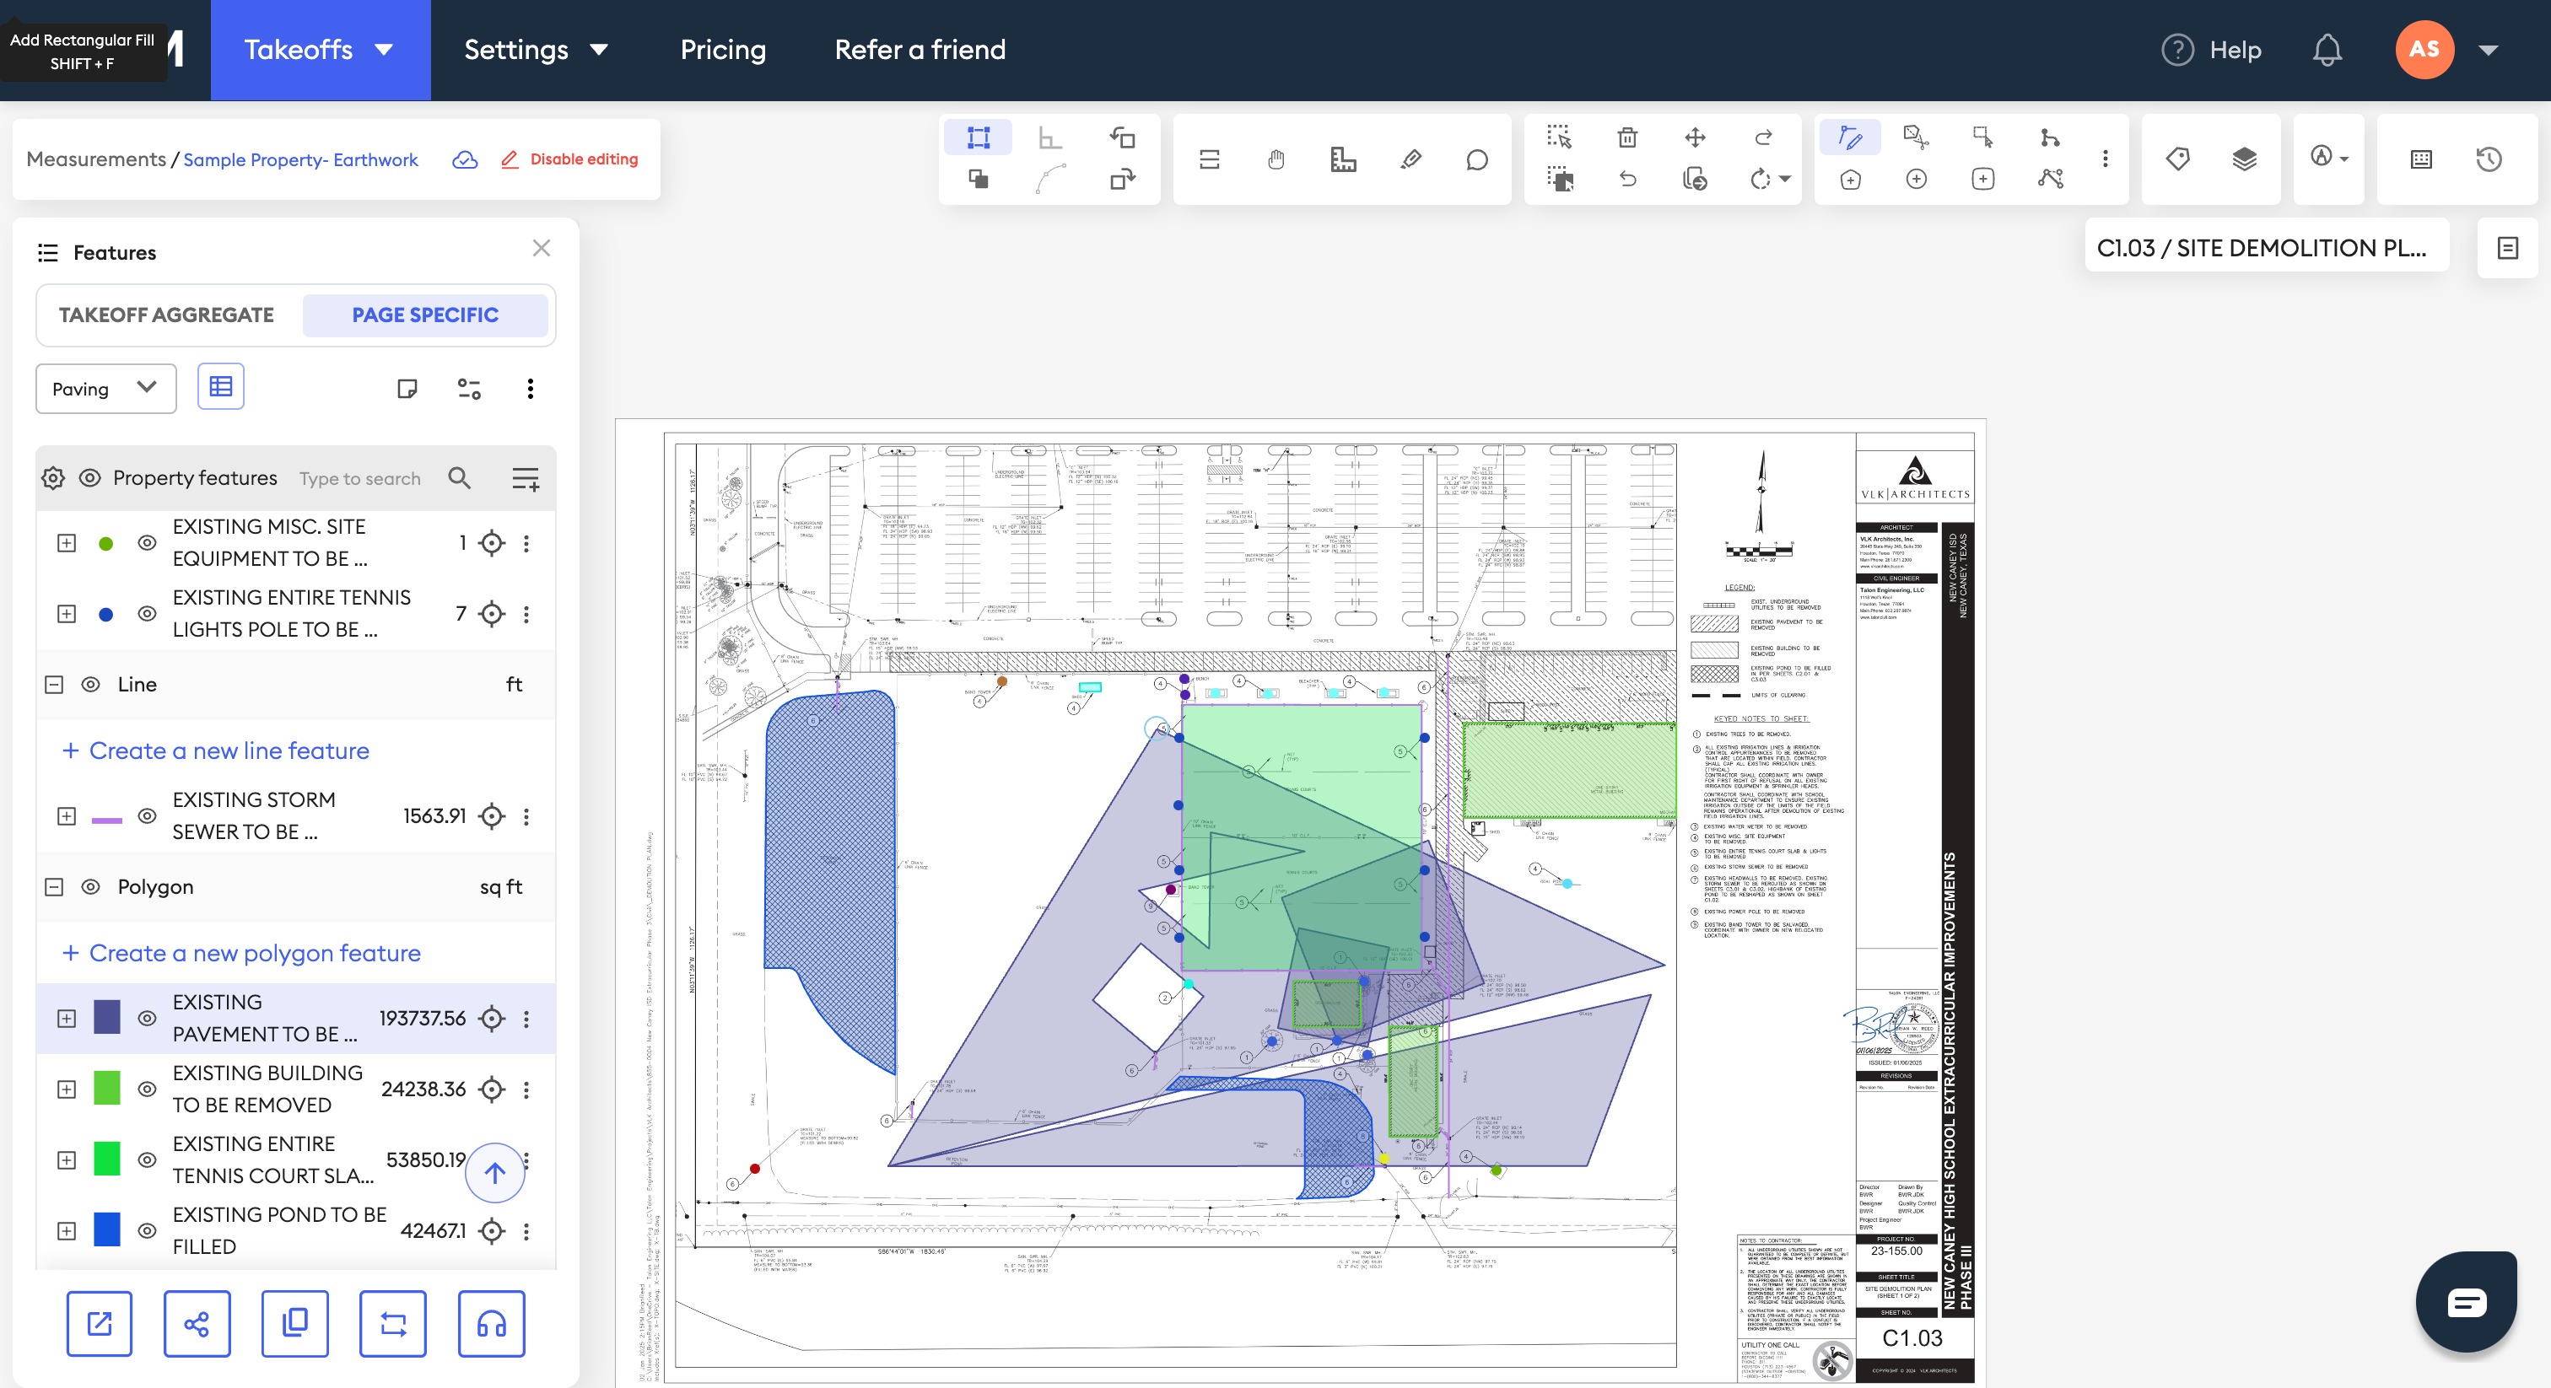Viewport: 2551px width, 1388px height.
Task: Click the highlighter pen tool
Action: (x=1410, y=159)
